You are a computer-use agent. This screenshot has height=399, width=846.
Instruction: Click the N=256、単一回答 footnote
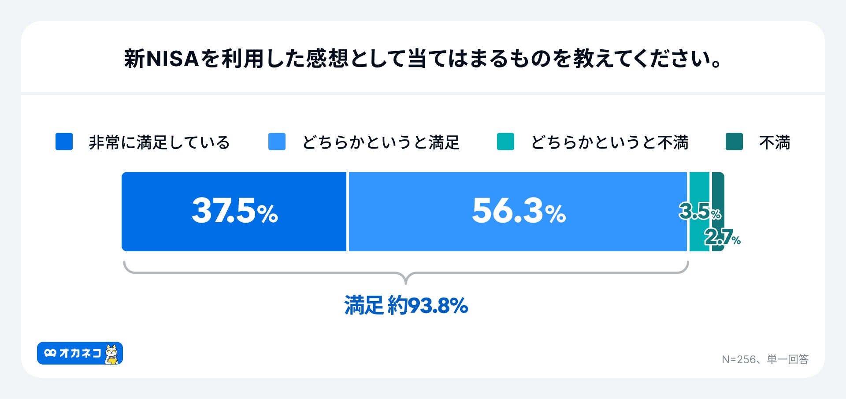765,359
